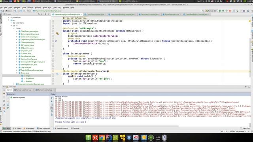This screenshot has height=142, width=253.
Task: Click the refresh deployment icon in the Deployment pane
Action: point(8,105)
